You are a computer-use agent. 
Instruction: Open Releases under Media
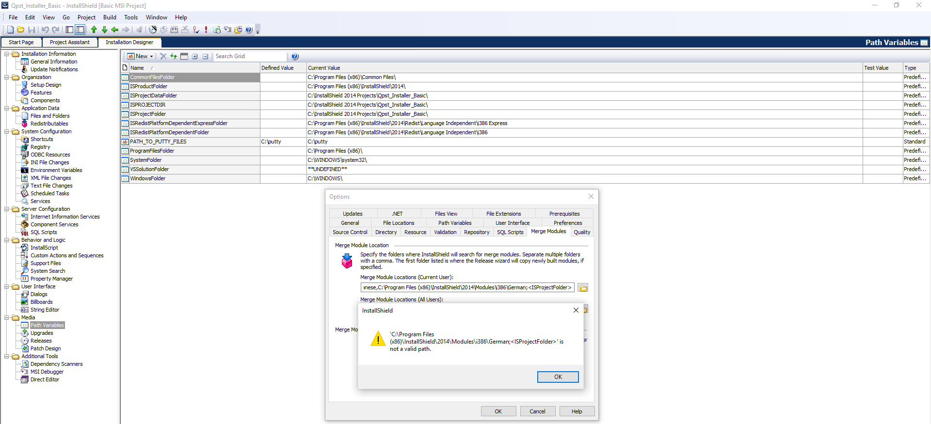pos(41,341)
